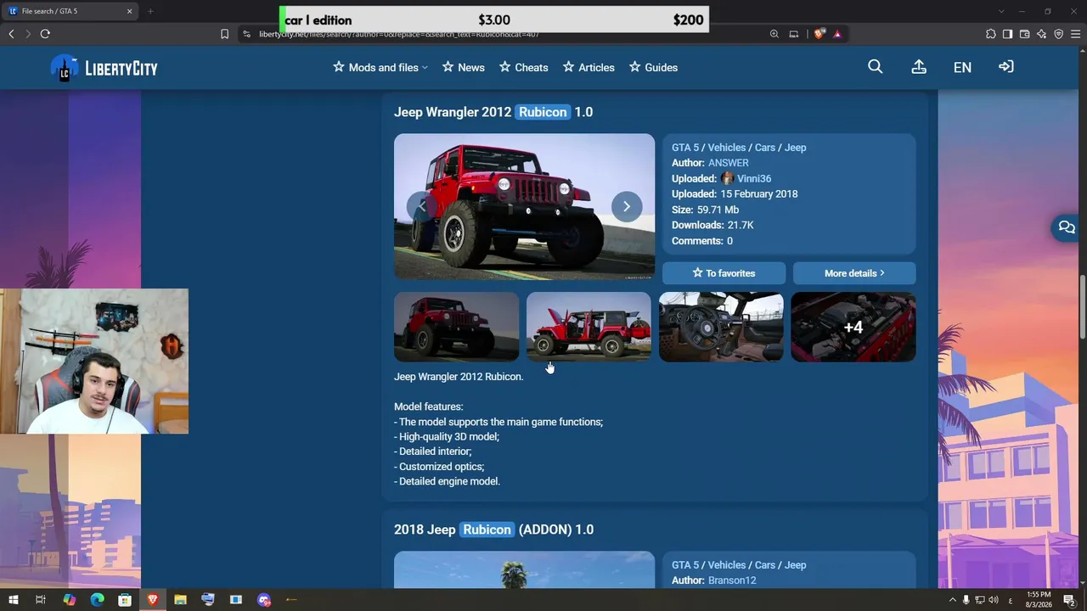Open Windows Start menu
1087x611 pixels.
(x=14, y=600)
